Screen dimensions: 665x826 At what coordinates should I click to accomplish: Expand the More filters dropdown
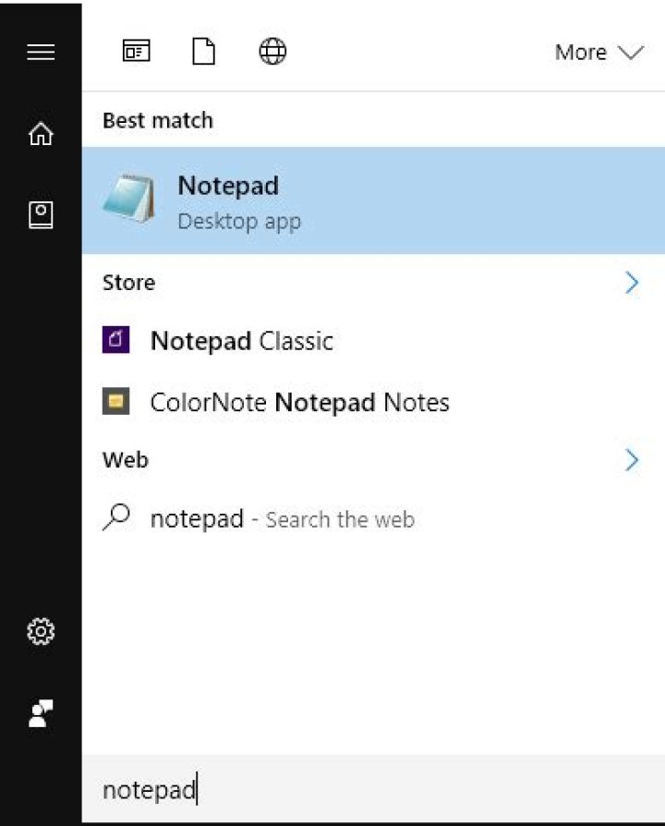(x=599, y=52)
